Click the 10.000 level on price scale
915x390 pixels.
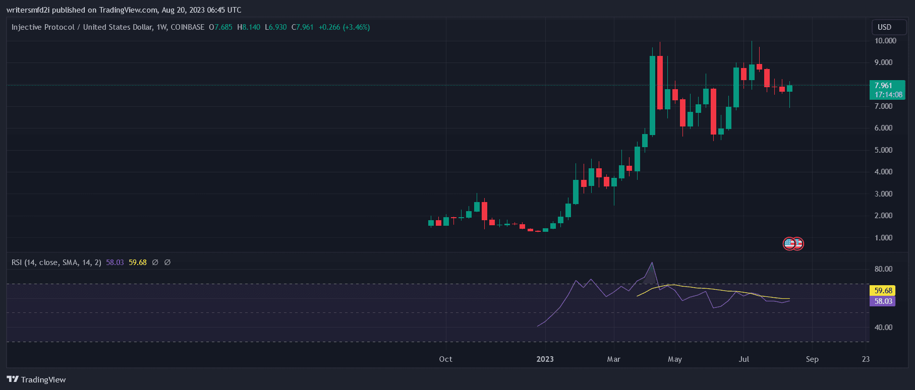(x=885, y=41)
